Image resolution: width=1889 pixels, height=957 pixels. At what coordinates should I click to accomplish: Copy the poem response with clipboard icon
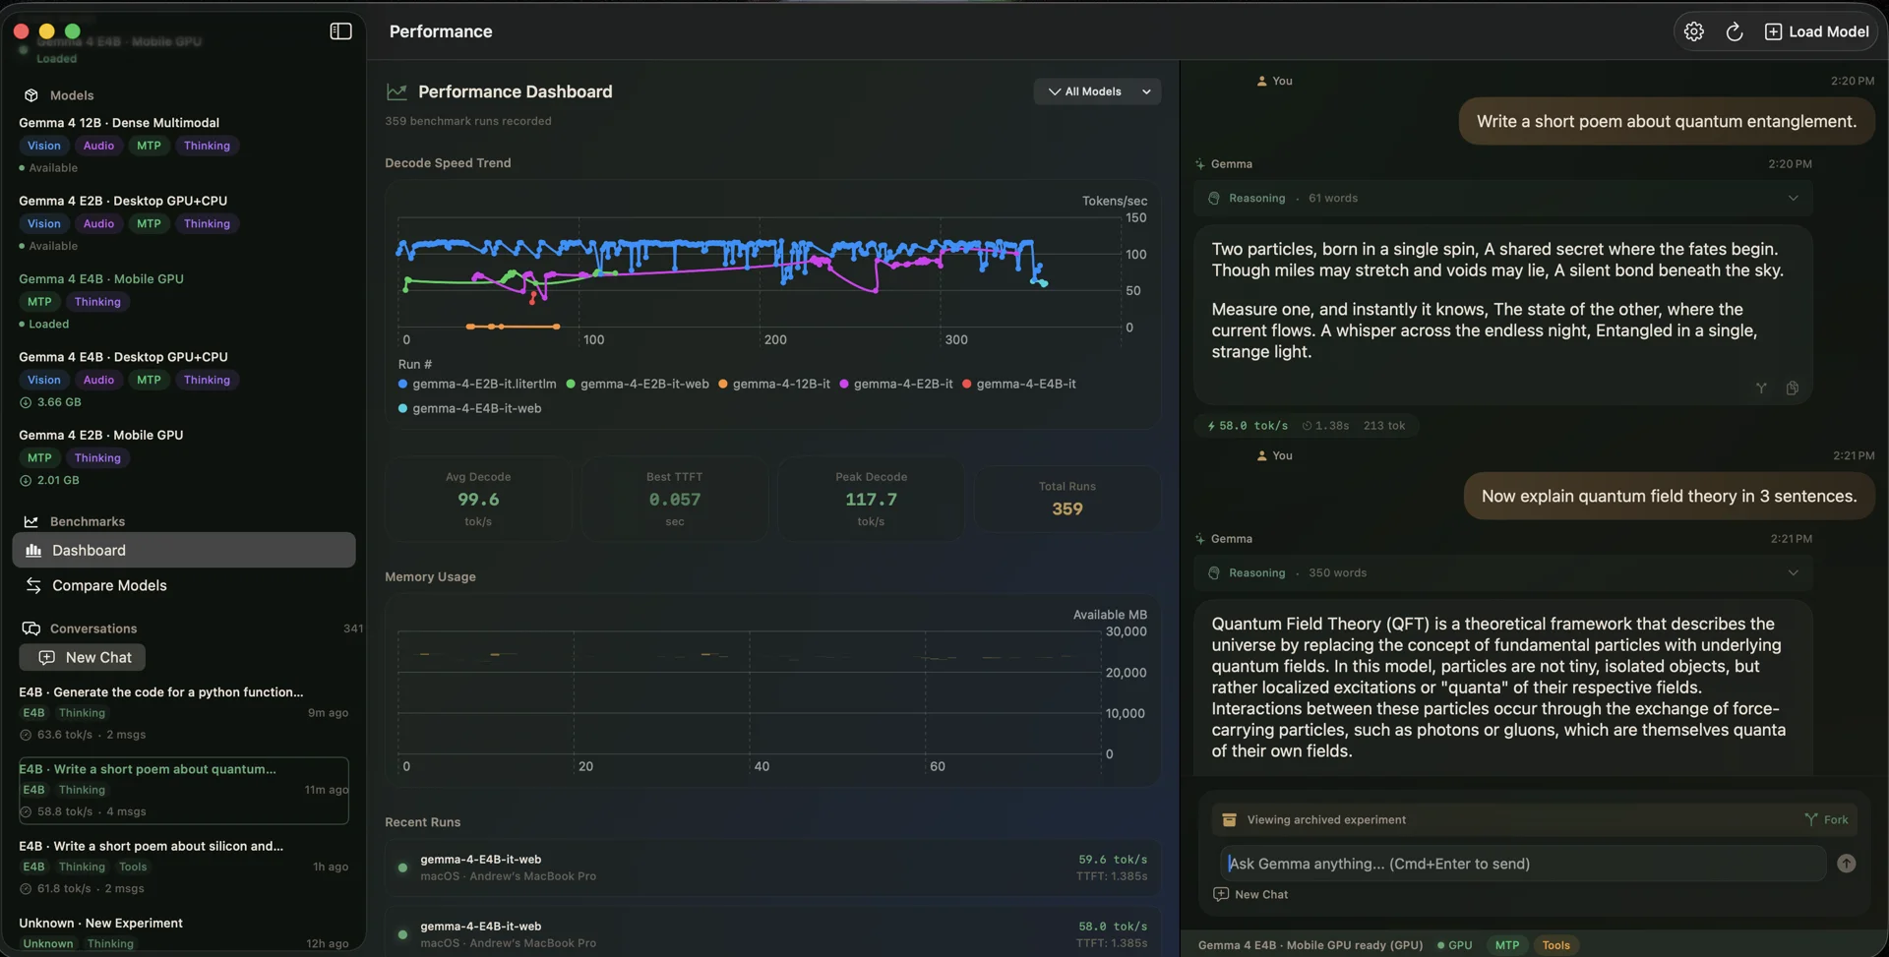click(1792, 389)
